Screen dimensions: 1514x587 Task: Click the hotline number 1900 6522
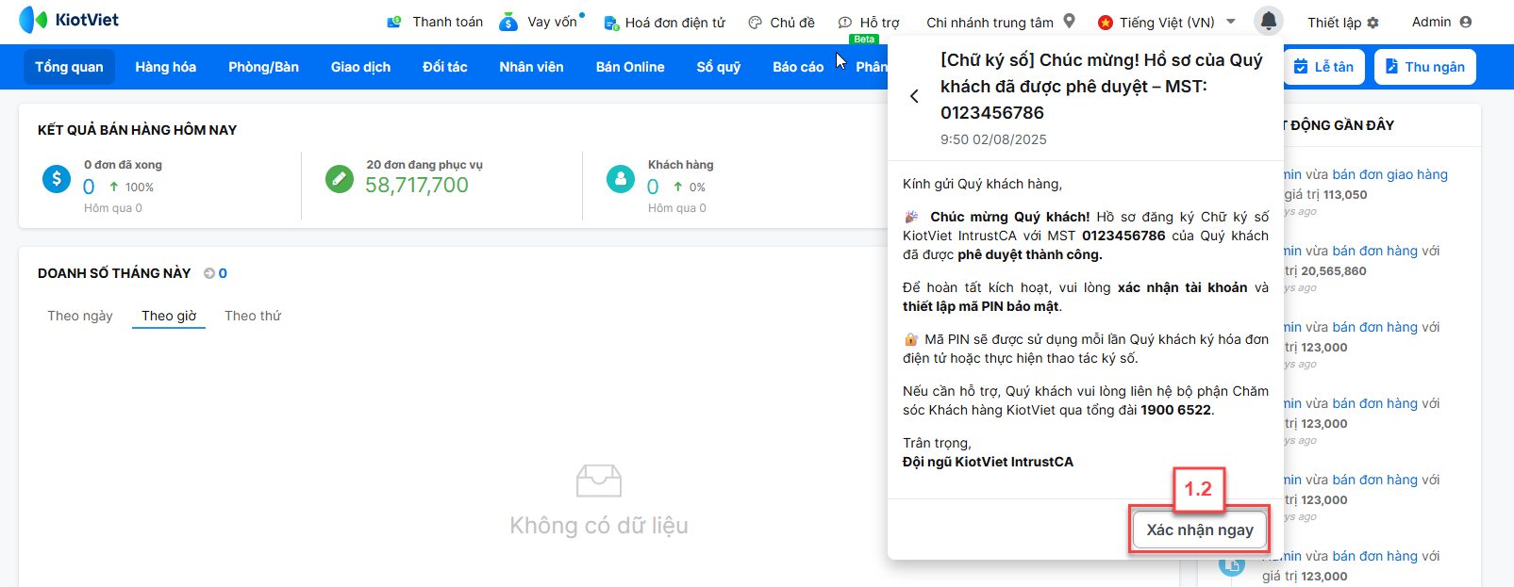point(1175,410)
